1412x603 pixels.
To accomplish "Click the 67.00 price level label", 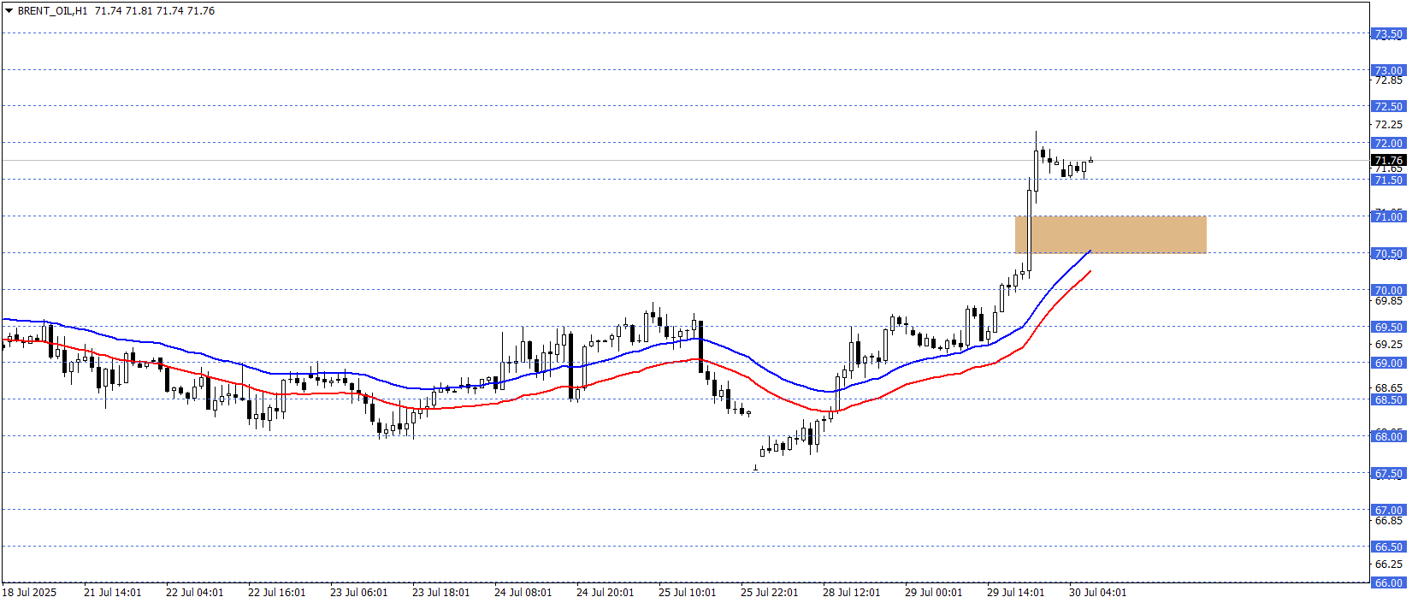I will (x=1388, y=510).
